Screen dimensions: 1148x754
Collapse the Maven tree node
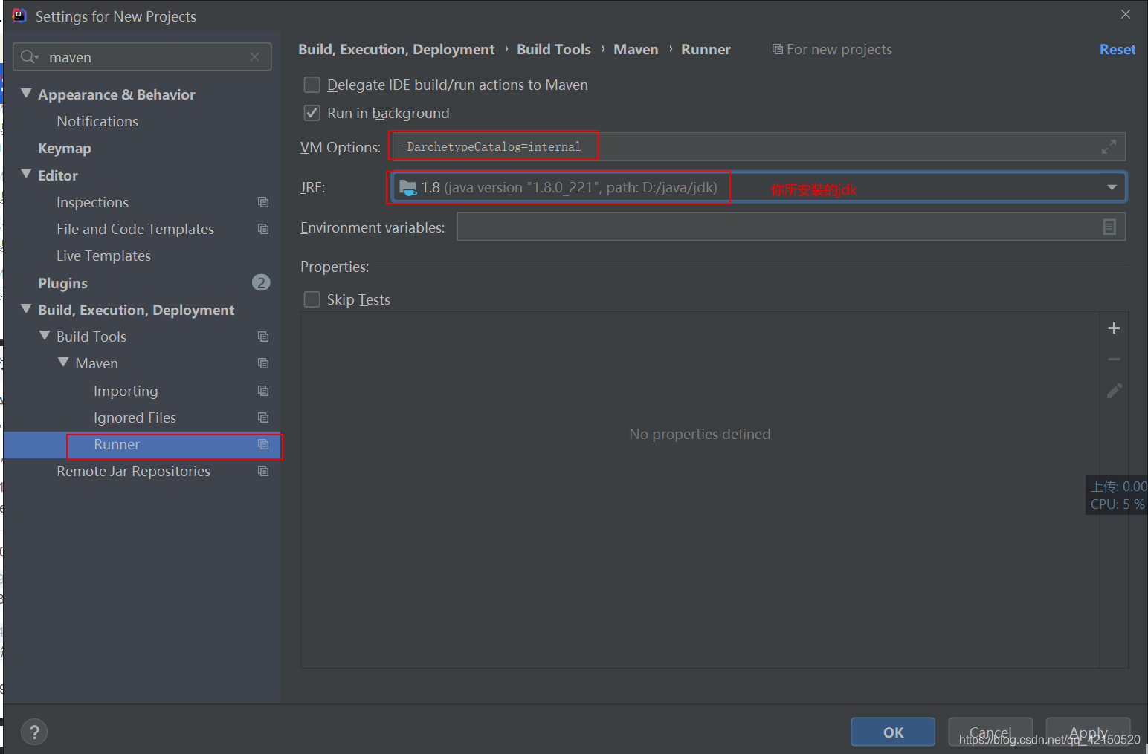tap(63, 363)
